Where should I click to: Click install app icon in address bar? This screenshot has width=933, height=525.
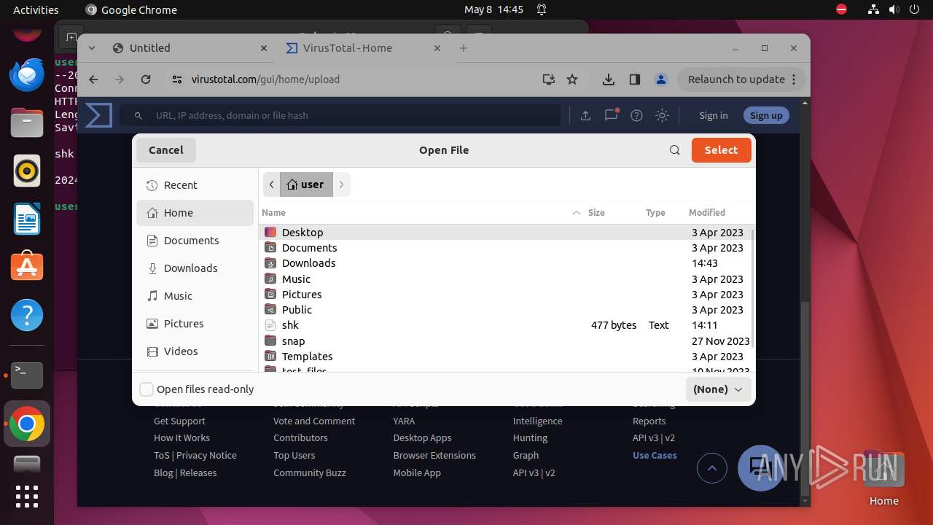point(549,79)
